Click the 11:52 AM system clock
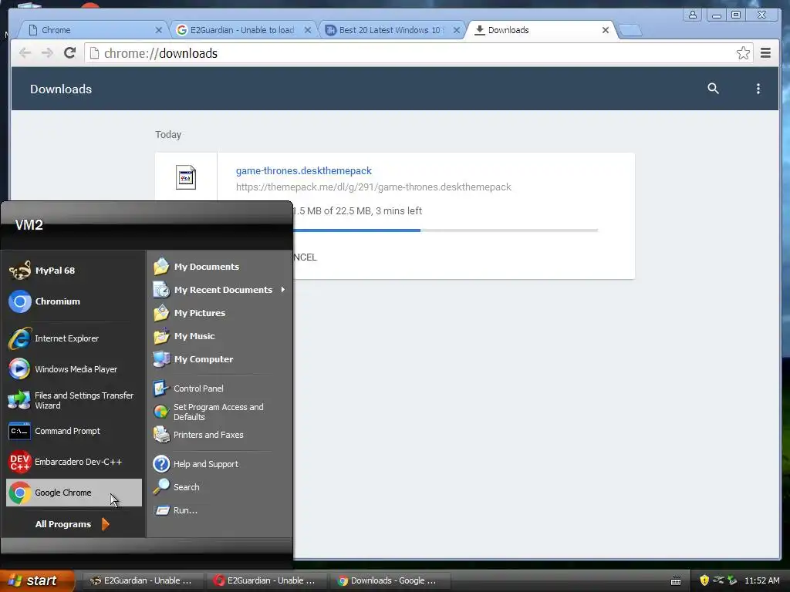The image size is (790, 592). (x=761, y=580)
